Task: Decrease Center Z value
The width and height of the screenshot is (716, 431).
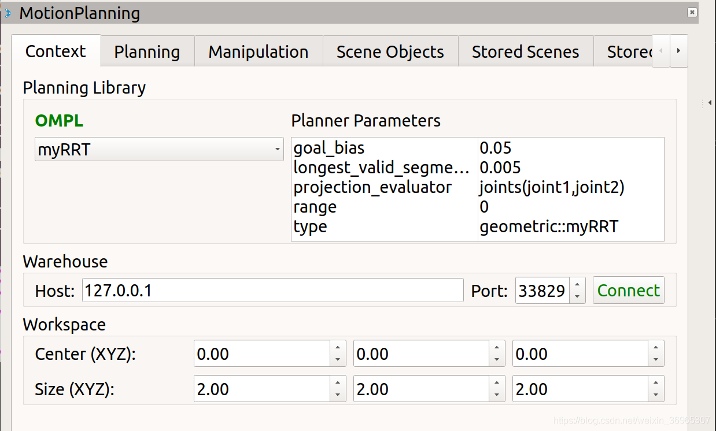Action: click(655, 359)
